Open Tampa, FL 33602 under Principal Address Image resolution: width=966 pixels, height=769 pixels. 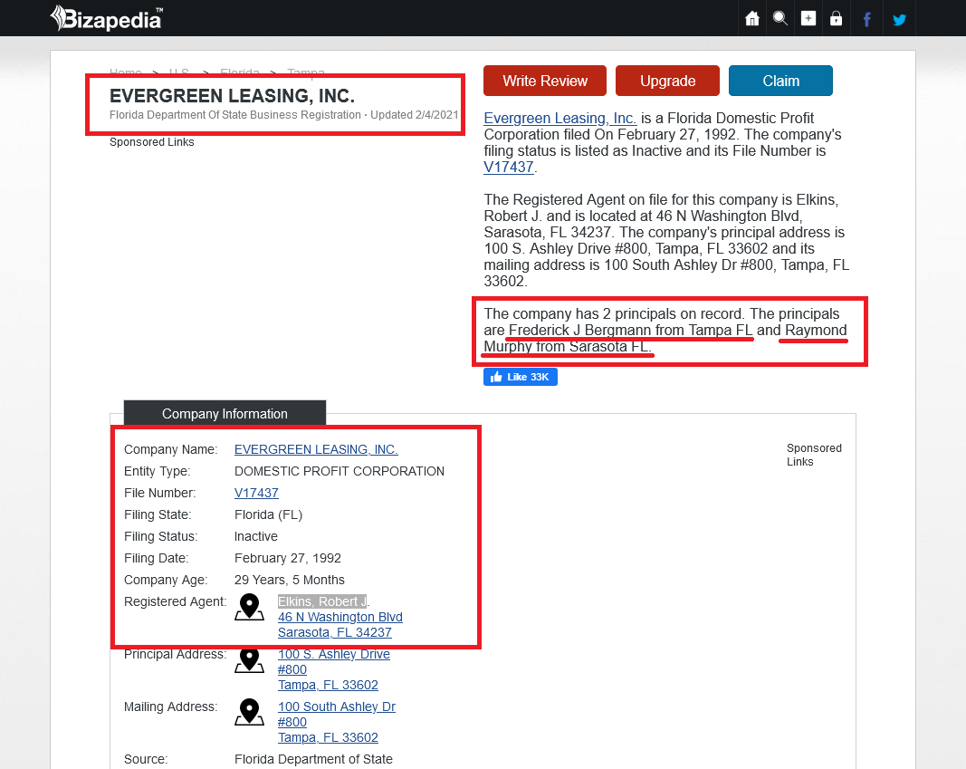pyautogui.click(x=328, y=685)
